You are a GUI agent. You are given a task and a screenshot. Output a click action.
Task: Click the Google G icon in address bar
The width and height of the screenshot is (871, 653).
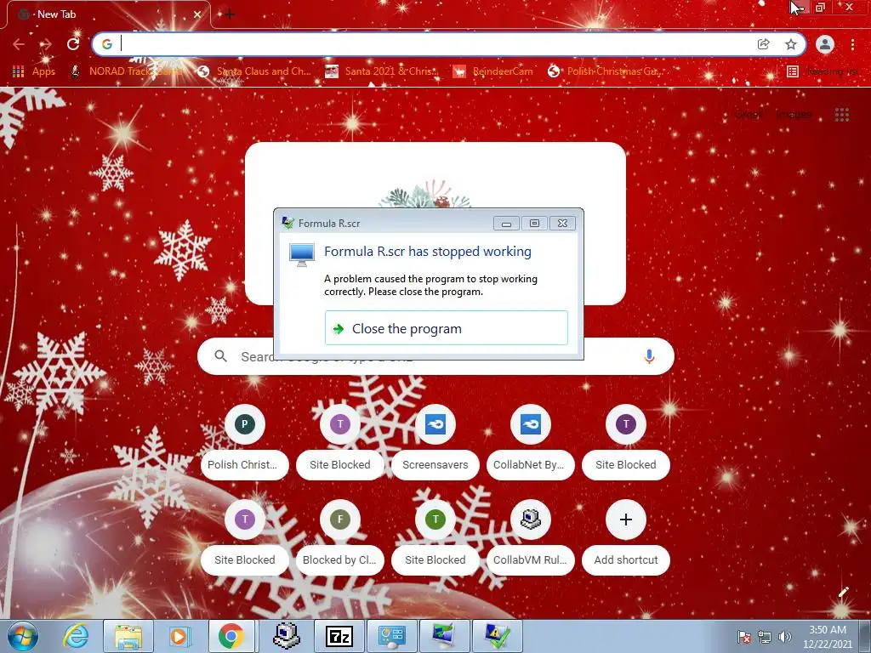pos(107,44)
